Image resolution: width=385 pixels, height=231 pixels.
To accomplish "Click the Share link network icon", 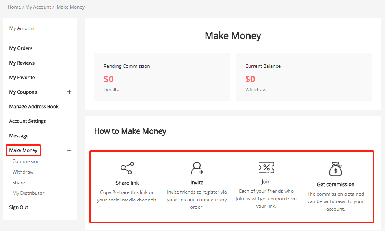I will (x=127, y=168).
